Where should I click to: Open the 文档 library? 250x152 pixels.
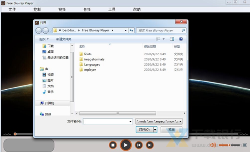pos(48,86)
